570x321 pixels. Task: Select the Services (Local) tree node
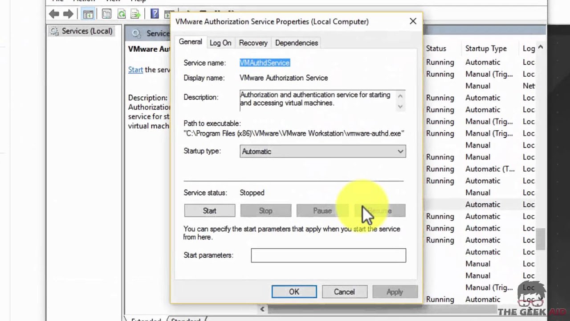82,31
